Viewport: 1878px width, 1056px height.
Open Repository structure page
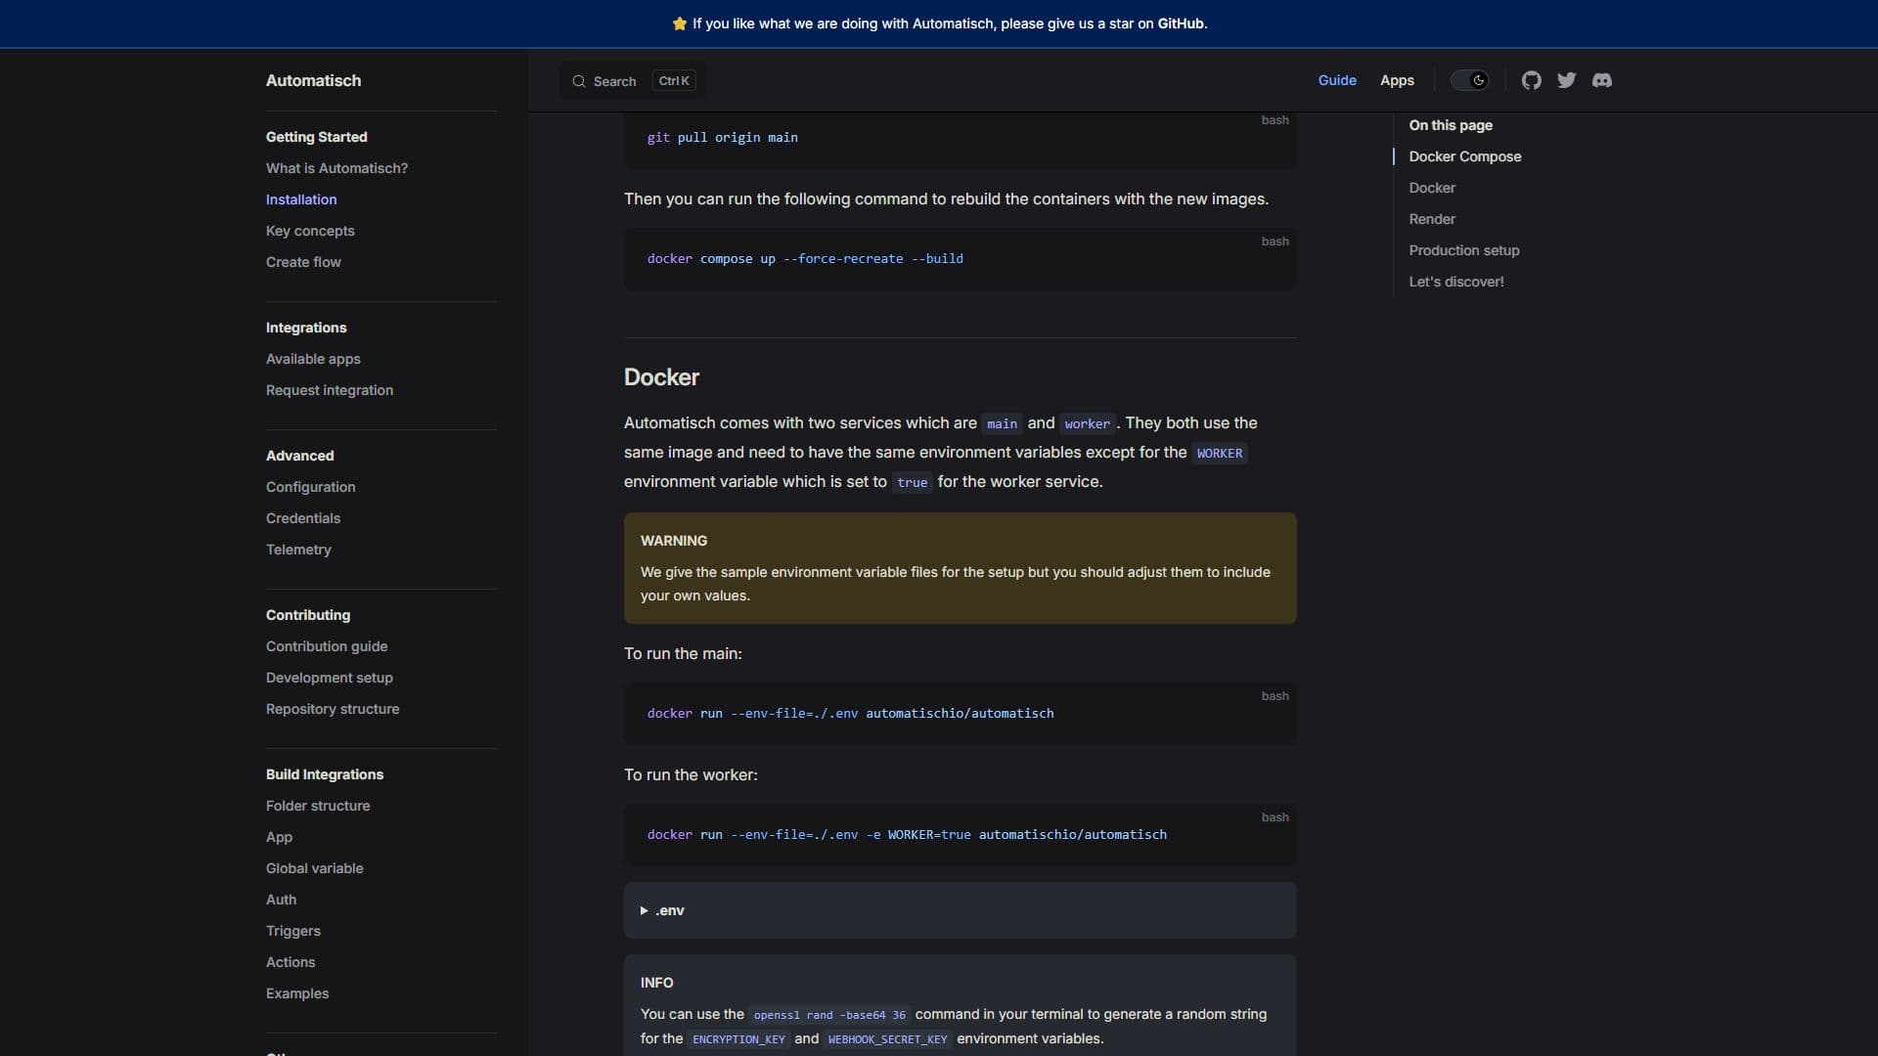[333, 709]
